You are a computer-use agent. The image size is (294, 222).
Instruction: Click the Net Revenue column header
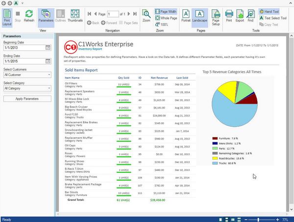tap(159, 78)
